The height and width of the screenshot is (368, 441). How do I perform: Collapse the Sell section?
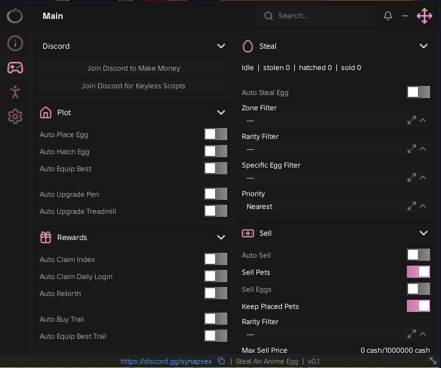point(423,233)
